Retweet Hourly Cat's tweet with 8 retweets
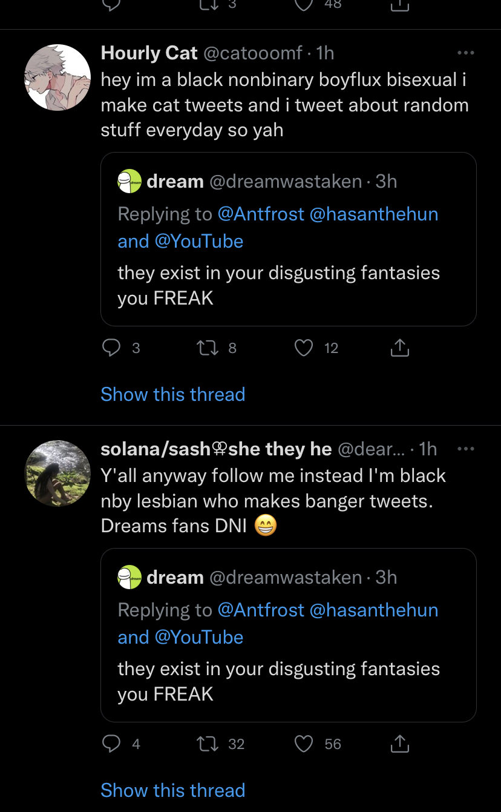The height and width of the screenshot is (812, 501). click(207, 348)
